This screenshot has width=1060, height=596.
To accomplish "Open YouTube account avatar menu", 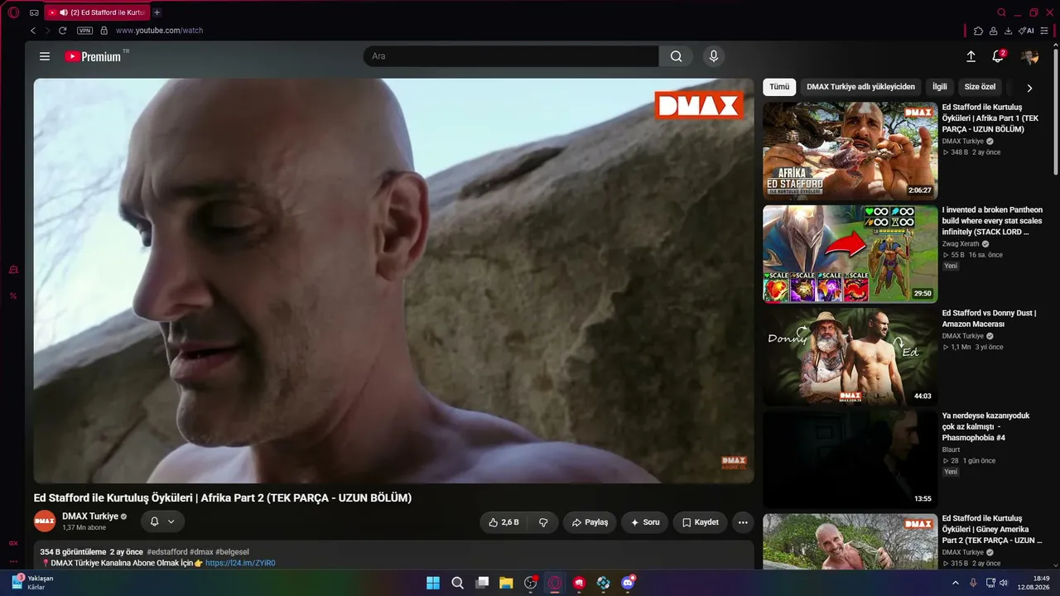I will click(1029, 56).
